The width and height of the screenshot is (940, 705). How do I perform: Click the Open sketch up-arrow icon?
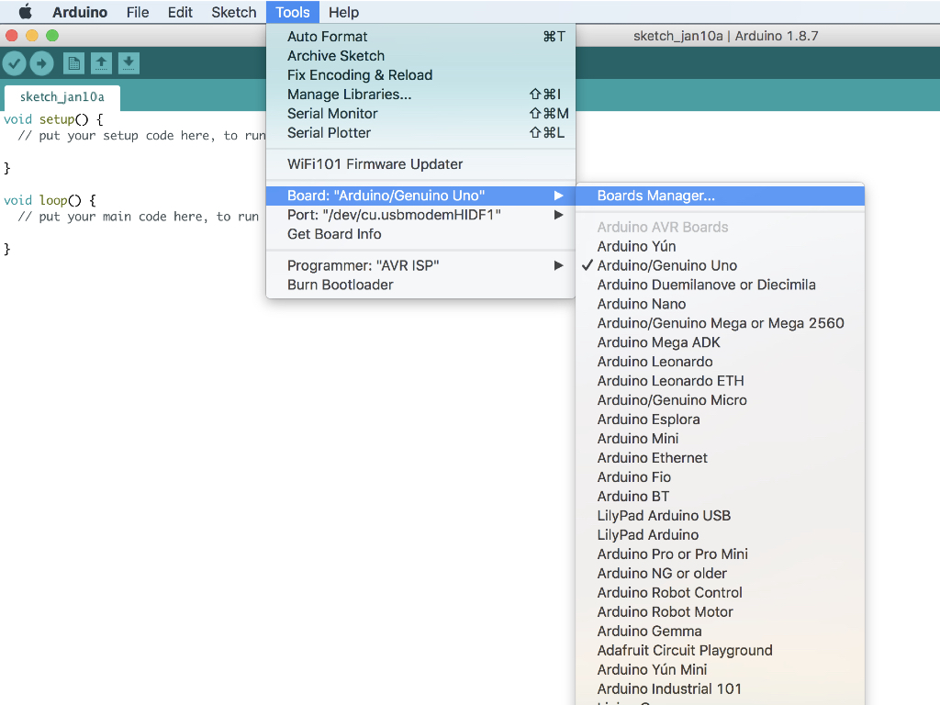(101, 63)
